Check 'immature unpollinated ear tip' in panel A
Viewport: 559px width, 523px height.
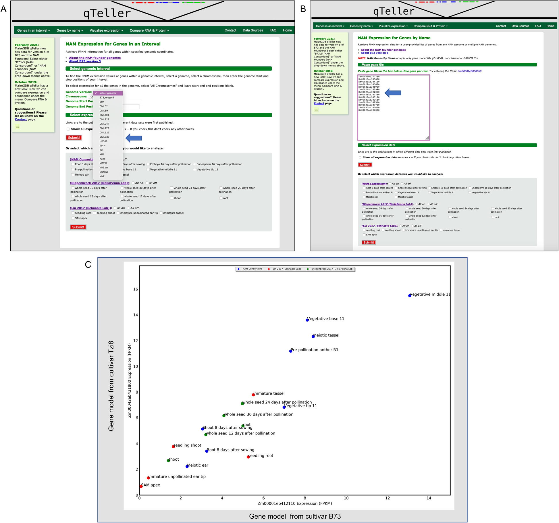click(118, 213)
